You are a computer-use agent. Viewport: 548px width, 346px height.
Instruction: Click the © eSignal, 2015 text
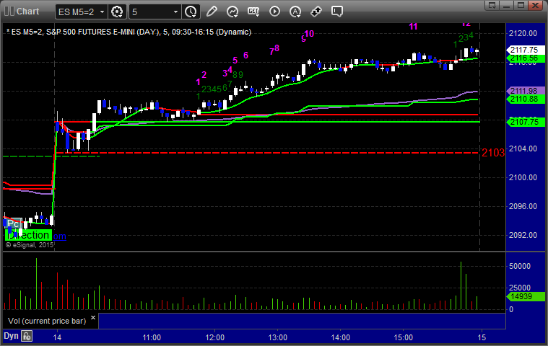coord(30,245)
